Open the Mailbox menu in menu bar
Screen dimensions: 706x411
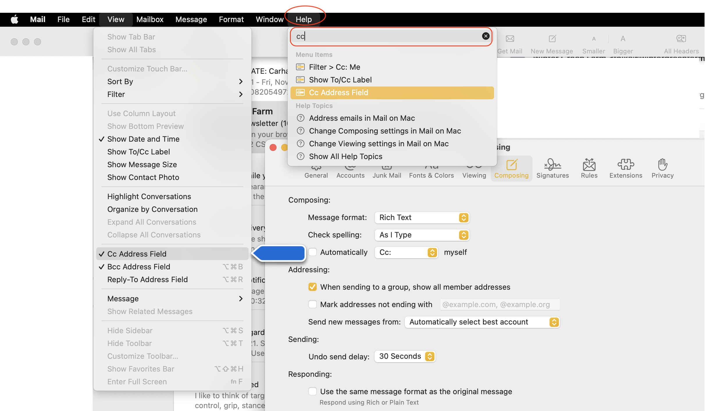(x=150, y=19)
